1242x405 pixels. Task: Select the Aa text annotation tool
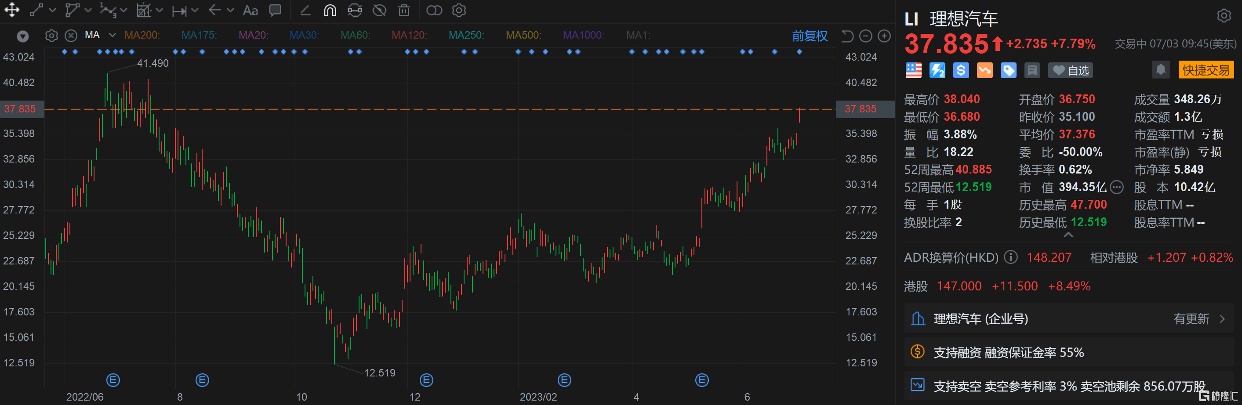click(250, 10)
